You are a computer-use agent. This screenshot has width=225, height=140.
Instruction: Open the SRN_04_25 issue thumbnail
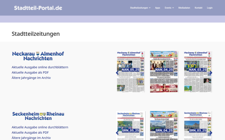[x=164, y=125]
